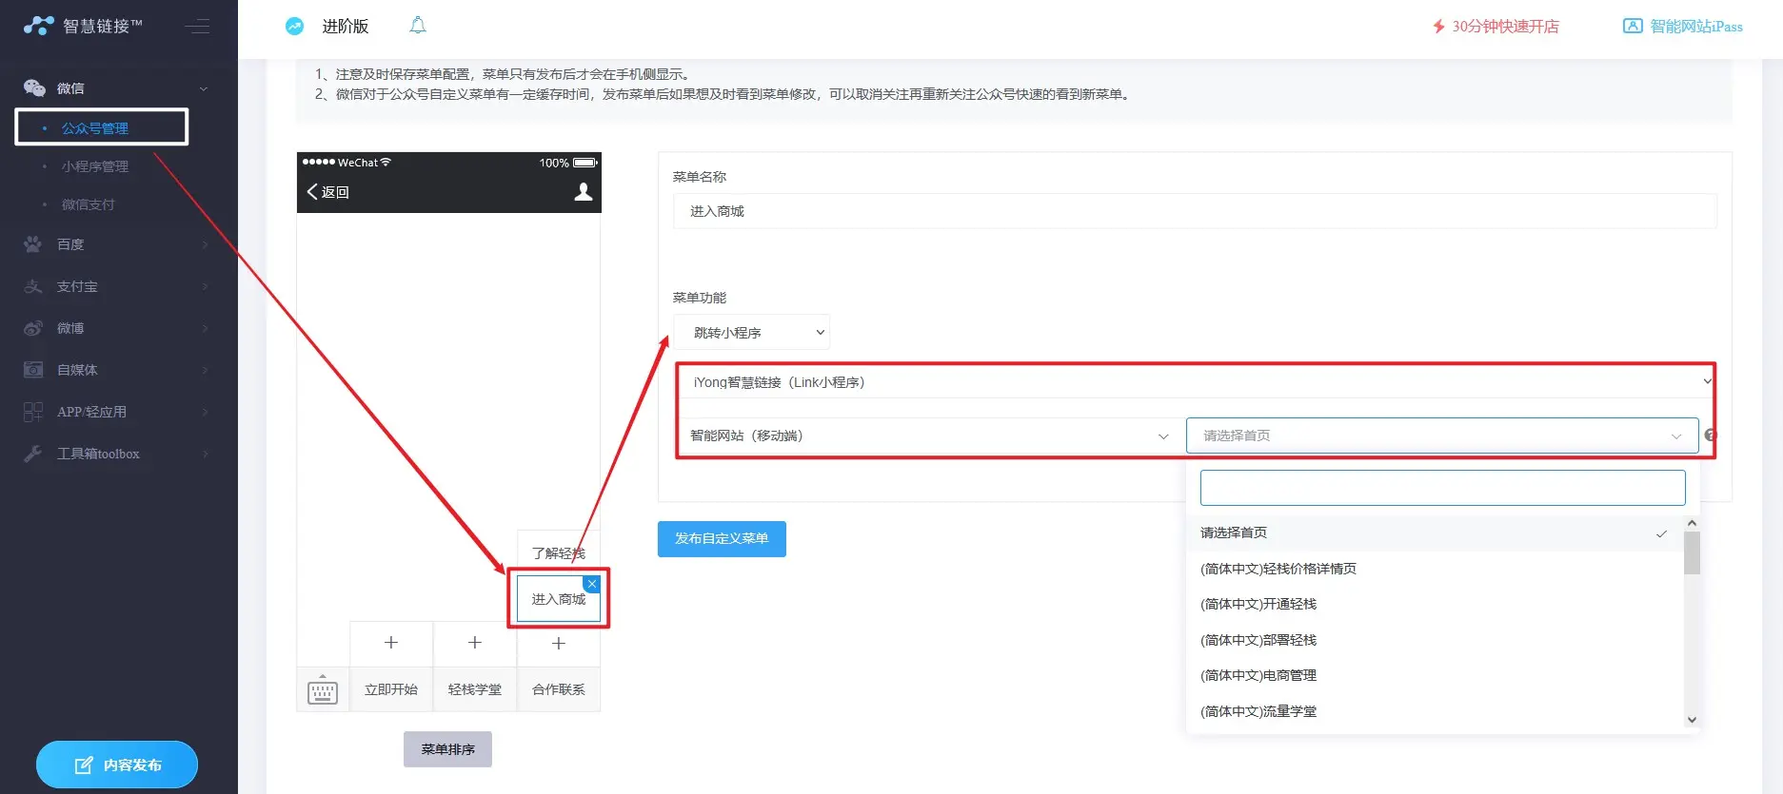The image size is (1783, 794).
Task: Open the 跳转小程序 menu function dropdown
Action: coord(751,333)
